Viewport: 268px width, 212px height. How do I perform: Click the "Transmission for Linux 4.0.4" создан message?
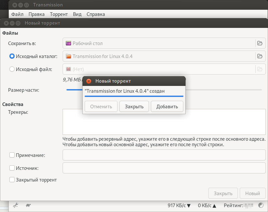click(x=125, y=91)
